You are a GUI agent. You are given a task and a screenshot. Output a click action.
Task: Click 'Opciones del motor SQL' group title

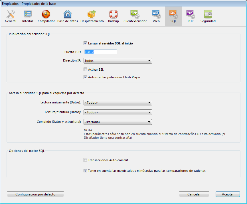tap(27, 151)
